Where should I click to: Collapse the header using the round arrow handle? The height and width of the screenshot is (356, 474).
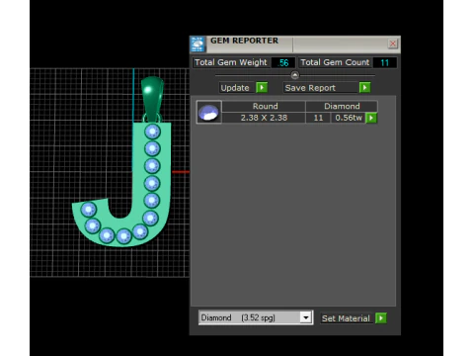295,75
